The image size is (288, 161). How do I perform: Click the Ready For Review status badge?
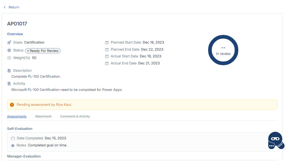coord(43,51)
